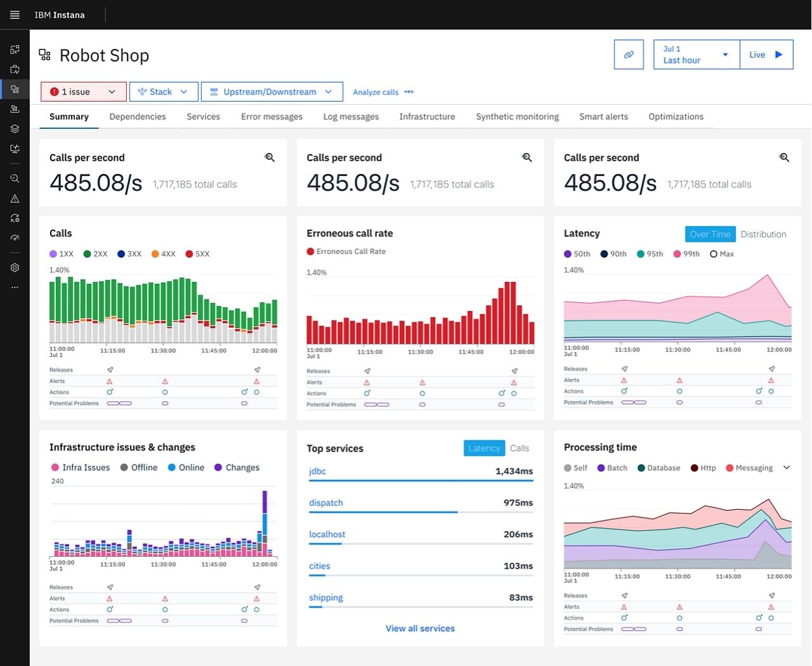Open the Upstream/Downstream dropdown
The height and width of the screenshot is (666, 812).
[x=272, y=91]
